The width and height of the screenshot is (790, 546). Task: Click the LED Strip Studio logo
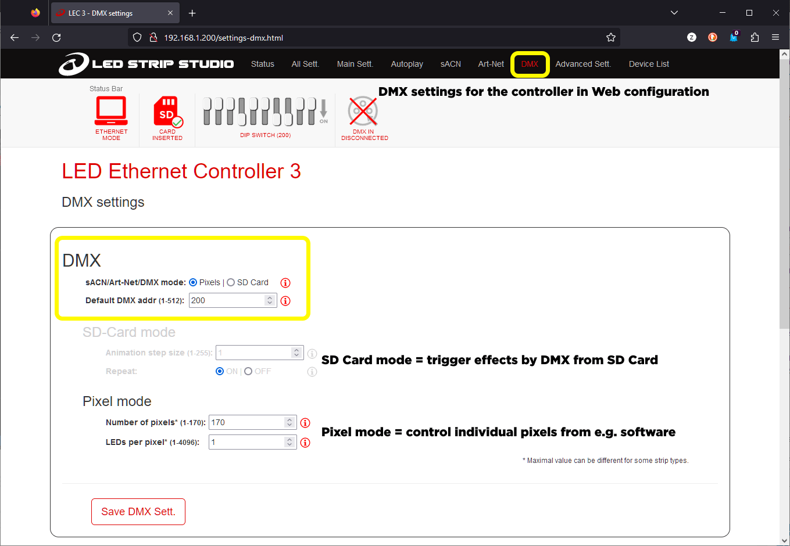[x=146, y=64]
